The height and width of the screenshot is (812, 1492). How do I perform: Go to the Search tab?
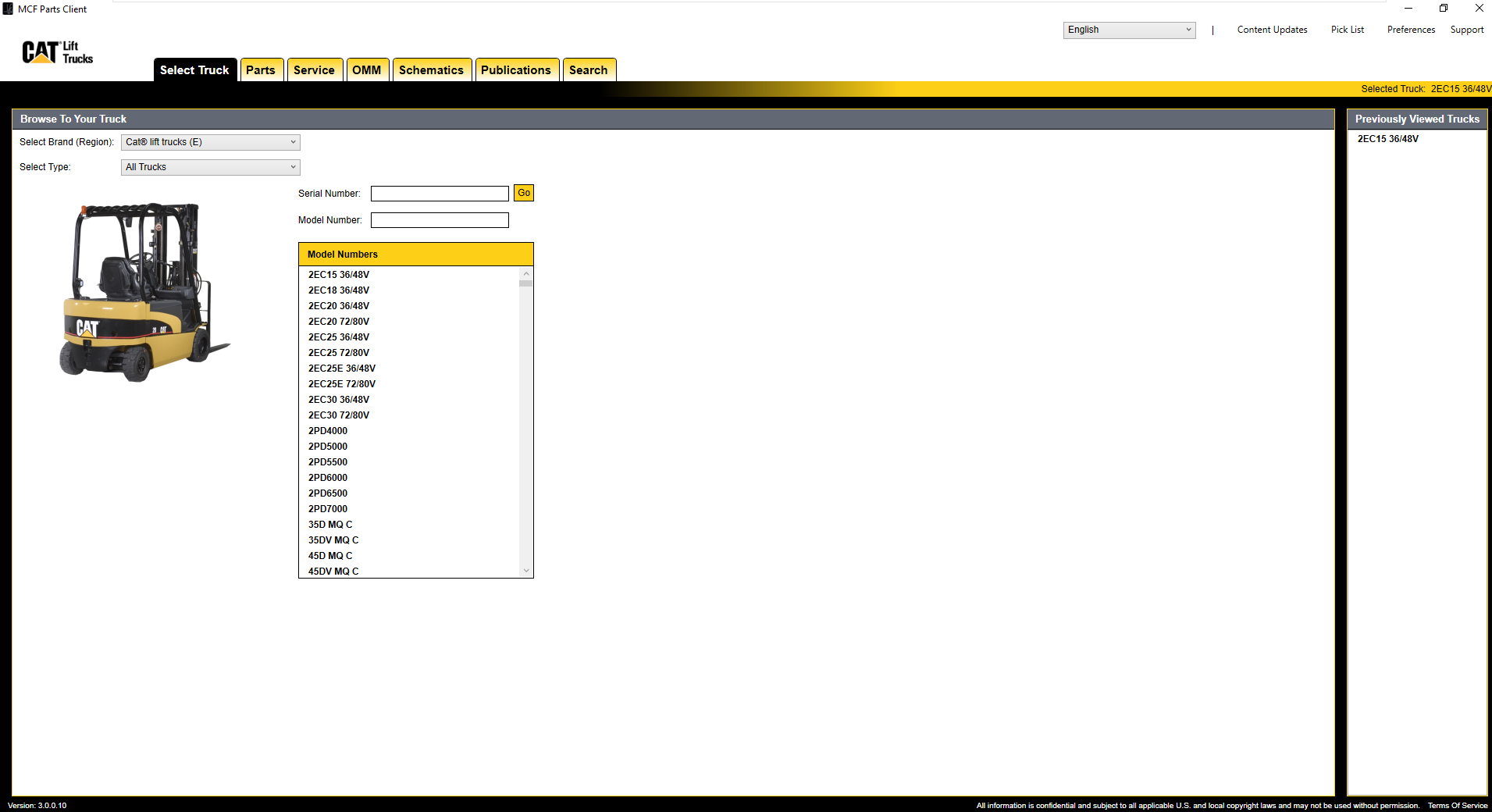pyautogui.click(x=589, y=69)
